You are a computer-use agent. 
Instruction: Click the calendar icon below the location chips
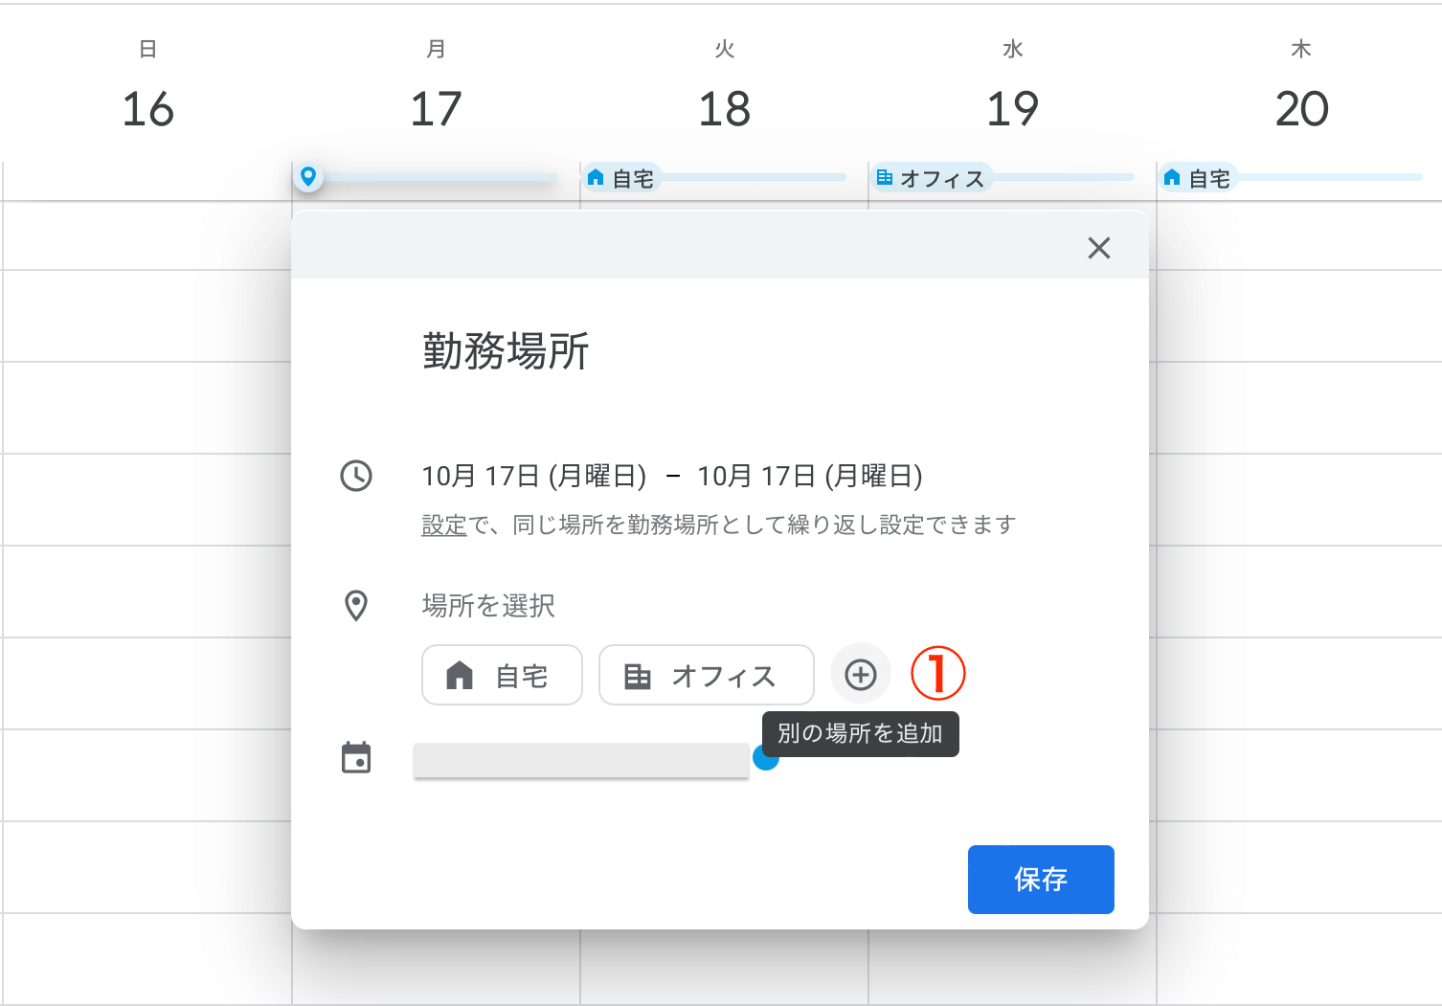click(x=356, y=758)
